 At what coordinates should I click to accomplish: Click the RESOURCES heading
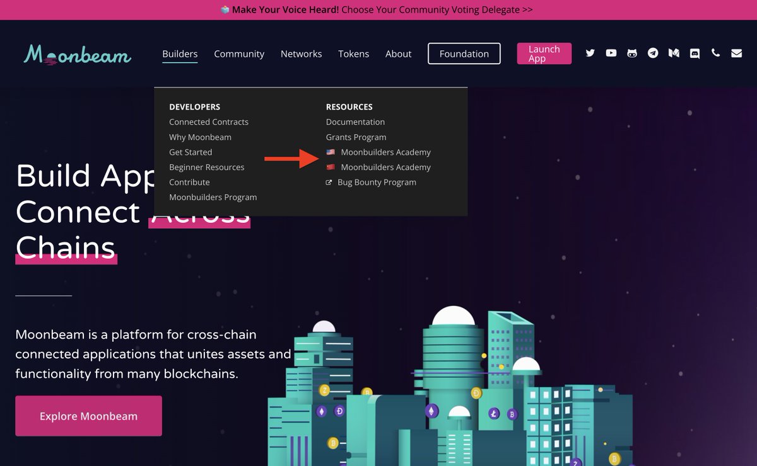(x=349, y=107)
